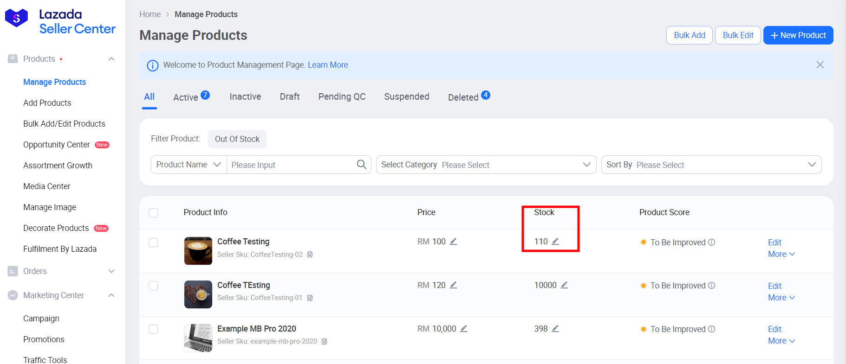
Task: Collapse the Marketing Center section chevron
Action: (x=111, y=295)
